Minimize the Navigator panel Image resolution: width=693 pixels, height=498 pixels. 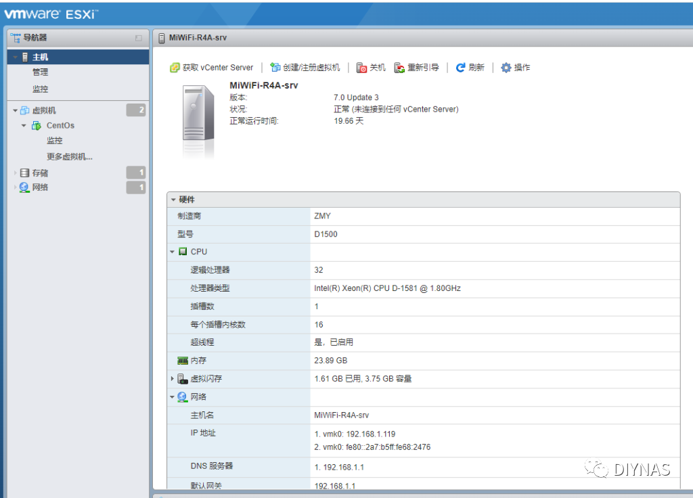139,38
